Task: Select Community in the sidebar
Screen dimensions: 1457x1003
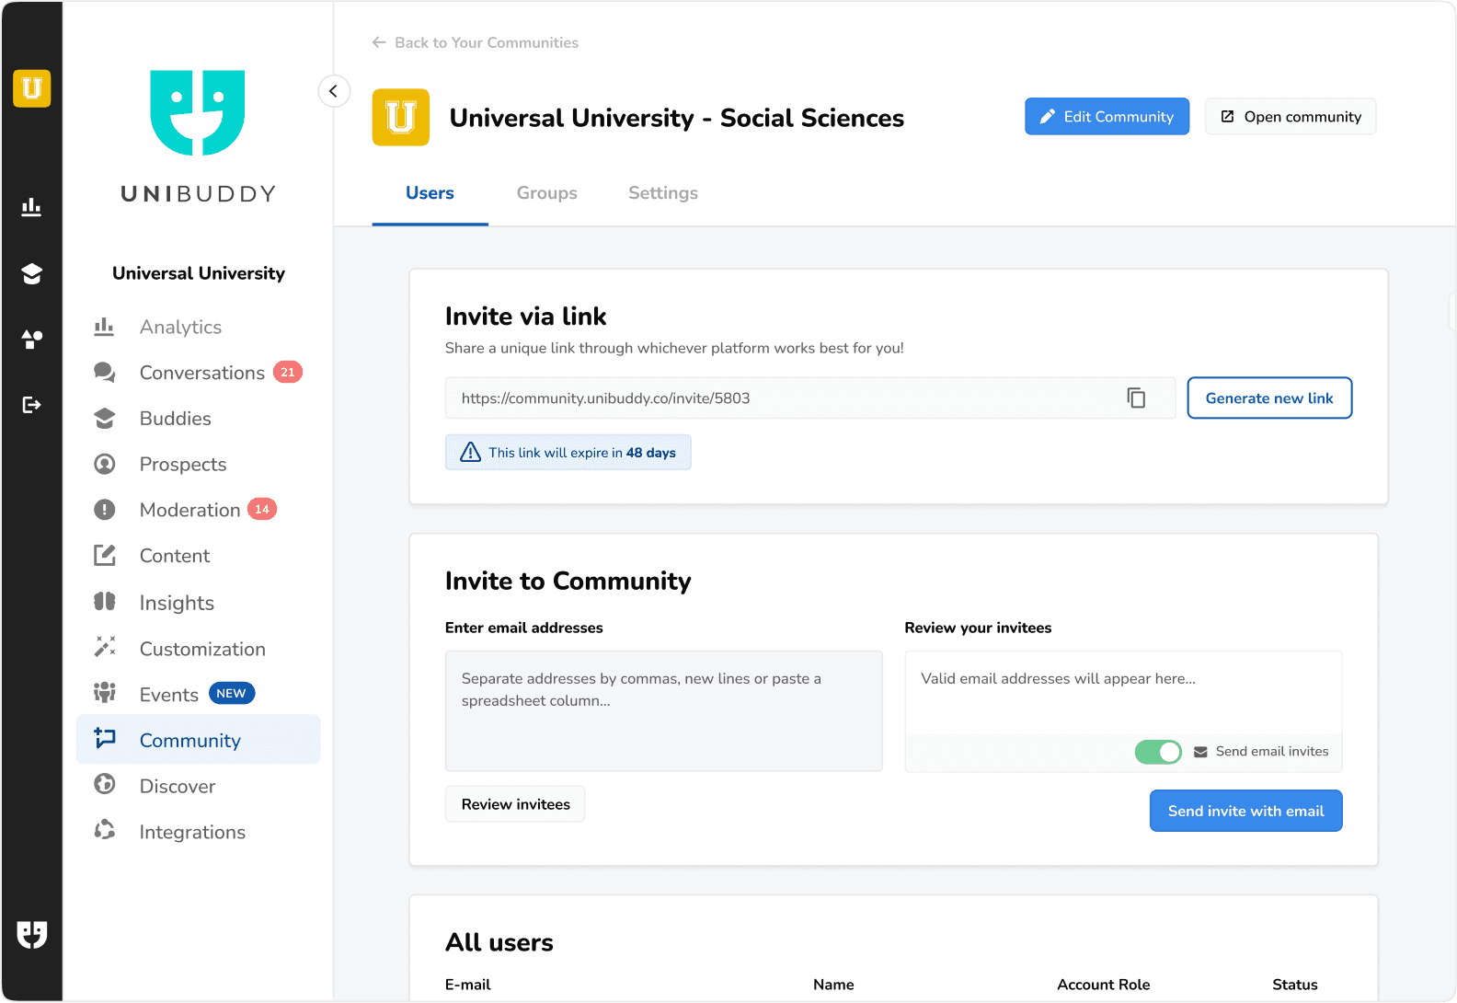Action: [x=199, y=740]
